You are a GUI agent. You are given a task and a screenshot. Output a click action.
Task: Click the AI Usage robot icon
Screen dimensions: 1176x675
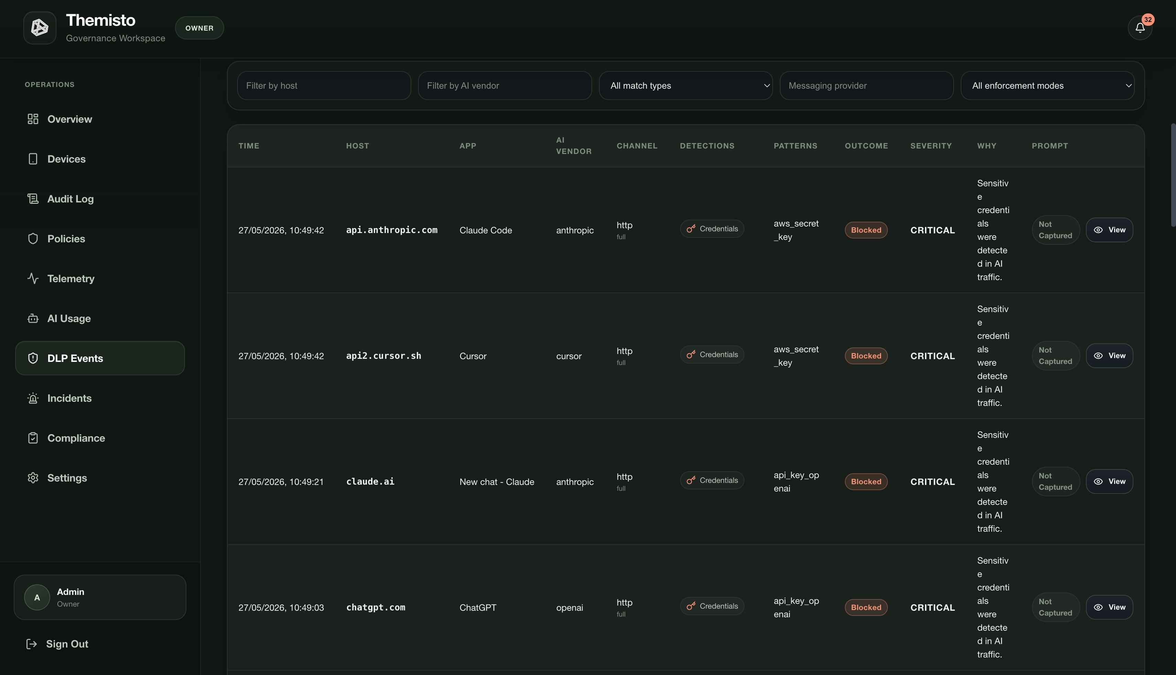(x=33, y=319)
